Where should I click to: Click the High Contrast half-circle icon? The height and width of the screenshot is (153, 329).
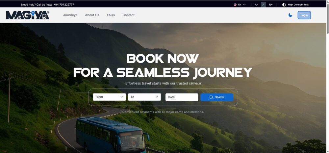(x=284, y=5)
